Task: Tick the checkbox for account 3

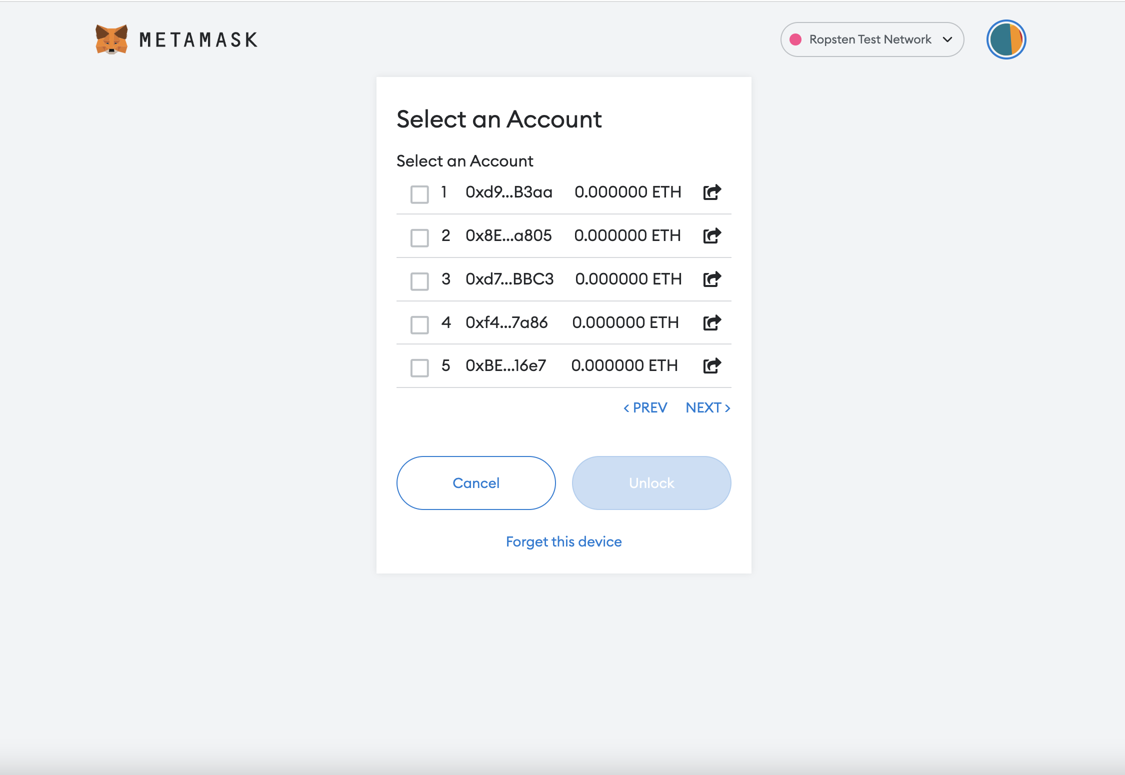Action: point(419,281)
